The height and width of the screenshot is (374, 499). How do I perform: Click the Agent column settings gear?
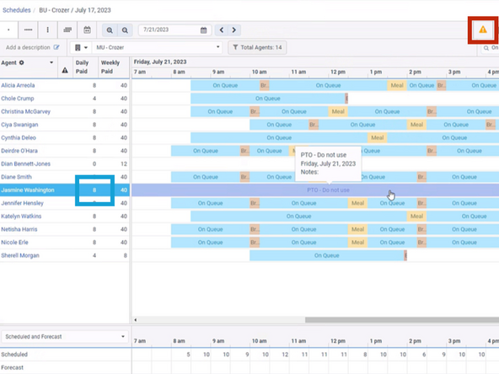point(21,62)
